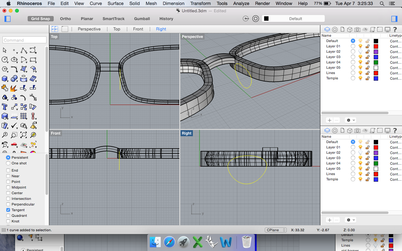The height and width of the screenshot is (251, 402).
Task: Open camera tab icon in upper right panel
Action: click(357, 29)
